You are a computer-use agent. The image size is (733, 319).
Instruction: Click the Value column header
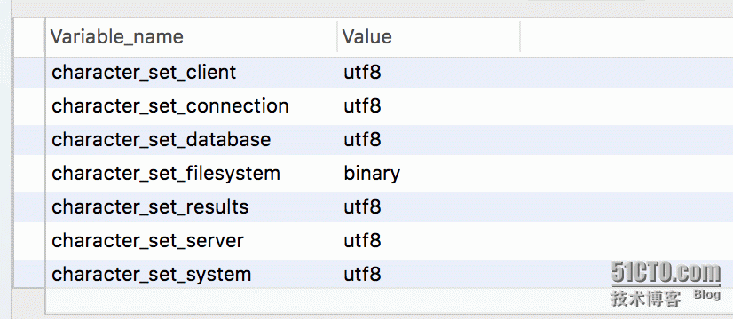pyautogui.click(x=429, y=37)
